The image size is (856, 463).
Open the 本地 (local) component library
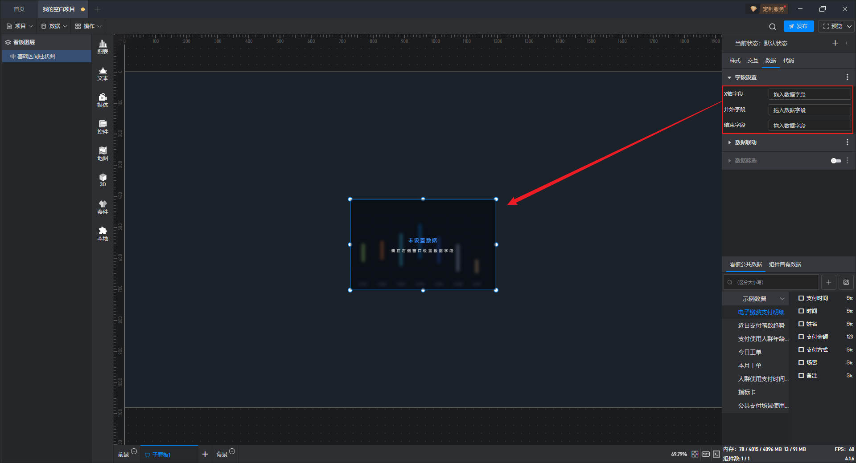click(103, 234)
